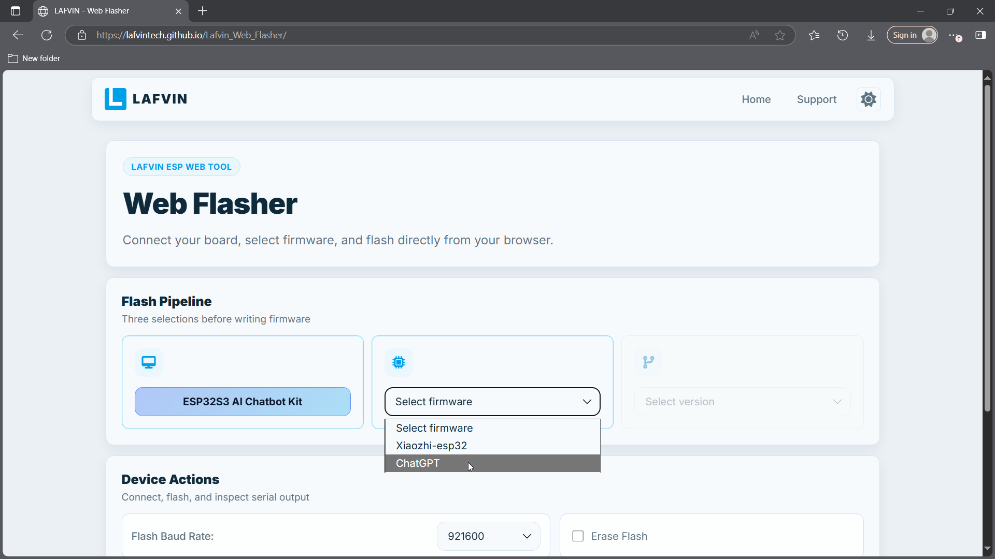Viewport: 995px width, 559px height.
Task: Click the monitor board icon
Action: coord(149,362)
